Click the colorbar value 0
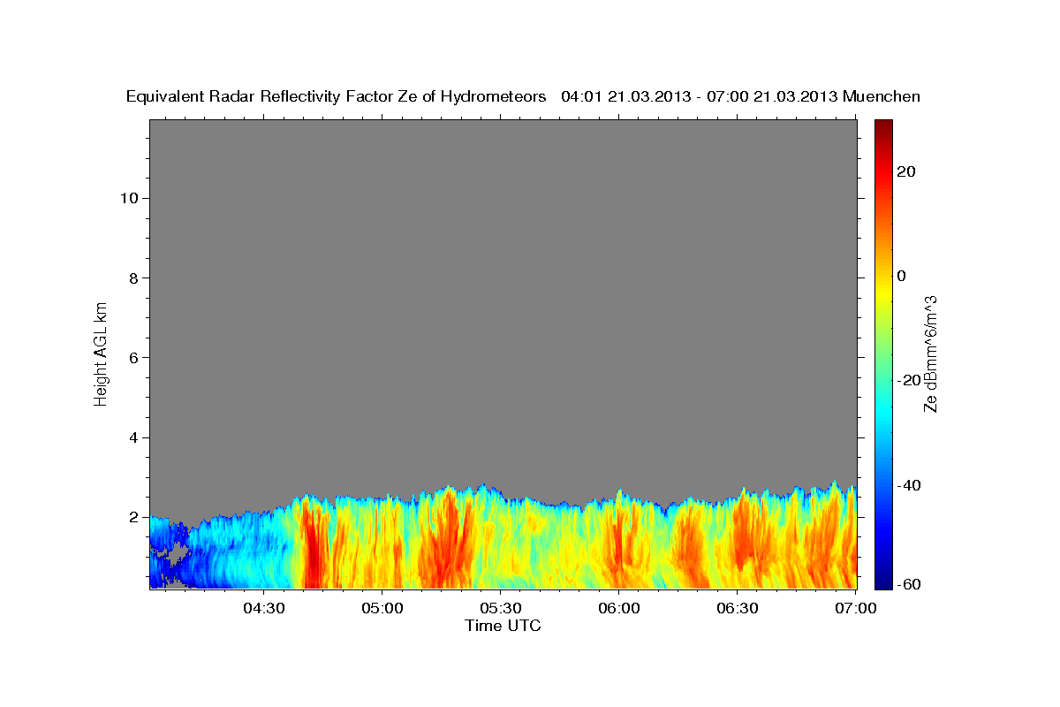Screen dimensions: 1060x707 (x=901, y=276)
